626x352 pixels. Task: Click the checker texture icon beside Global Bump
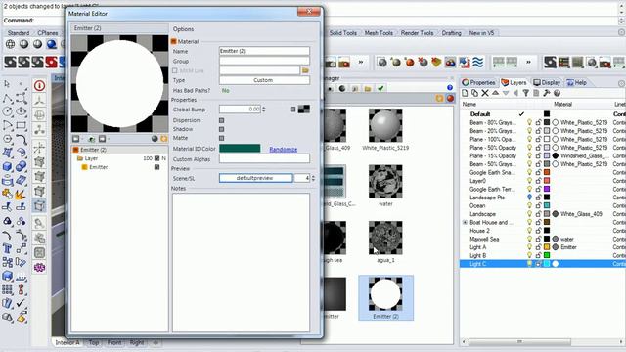[x=304, y=109]
